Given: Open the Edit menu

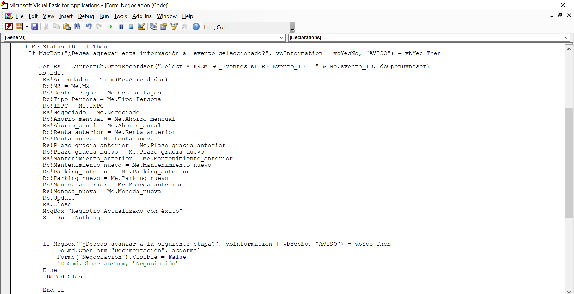Looking at the screenshot, I should pyautogui.click(x=33, y=16).
